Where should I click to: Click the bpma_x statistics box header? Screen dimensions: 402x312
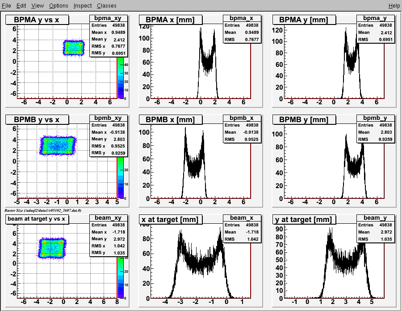click(242, 18)
